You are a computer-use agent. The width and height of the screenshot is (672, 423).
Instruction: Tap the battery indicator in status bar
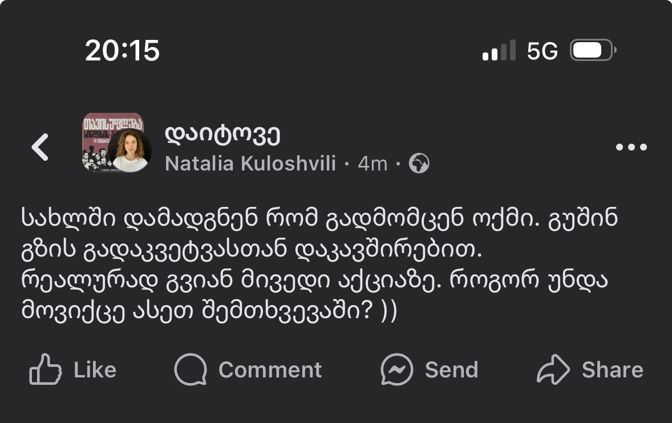coord(593,51)
